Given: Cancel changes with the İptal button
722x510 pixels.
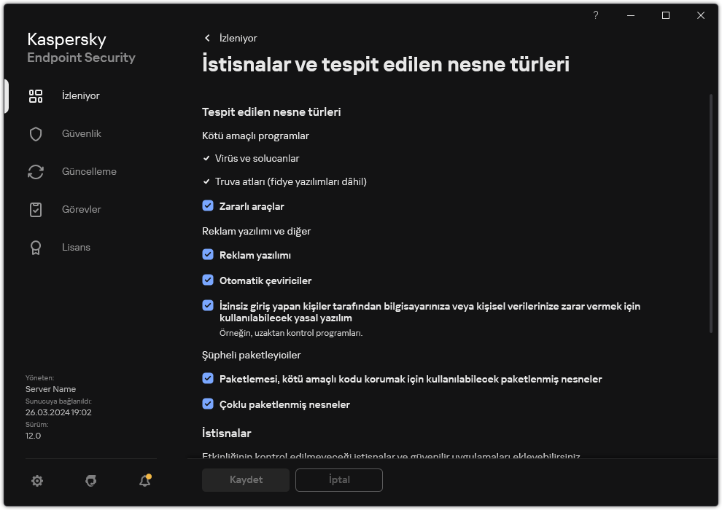Looking at the screenshot, I should (338, 480).
